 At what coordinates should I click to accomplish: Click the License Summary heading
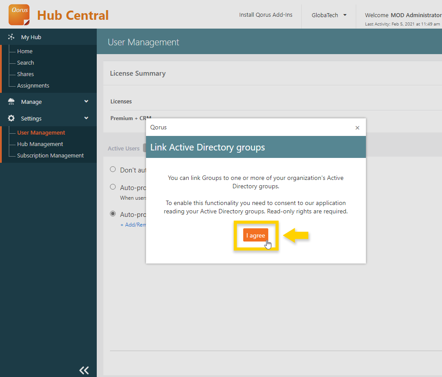point(138,73)
